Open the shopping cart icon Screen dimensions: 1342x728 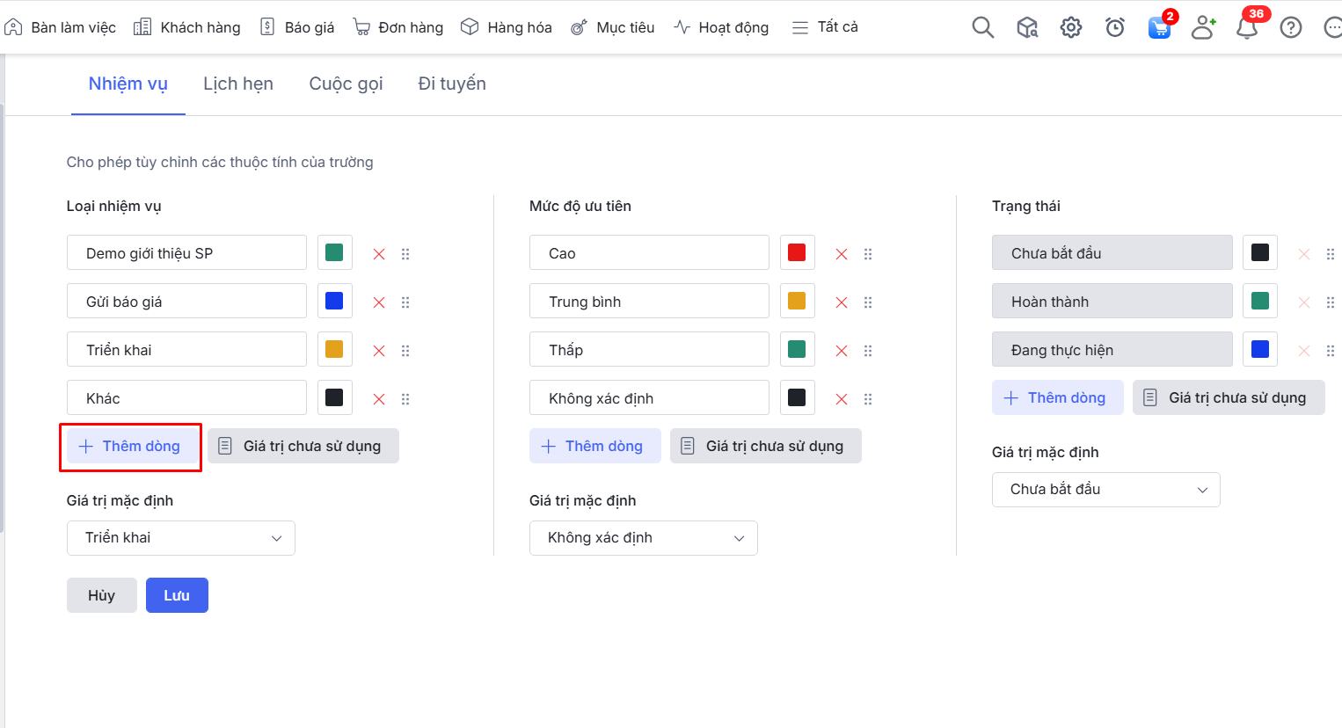1159,27
